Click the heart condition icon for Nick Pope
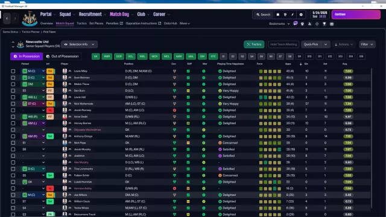Image resolution: width=386 pixels, height=217 pixels. tap(174, 143)
